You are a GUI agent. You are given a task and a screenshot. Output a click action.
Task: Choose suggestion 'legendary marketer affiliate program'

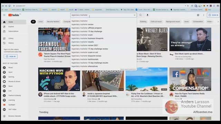tap(104, 28)
